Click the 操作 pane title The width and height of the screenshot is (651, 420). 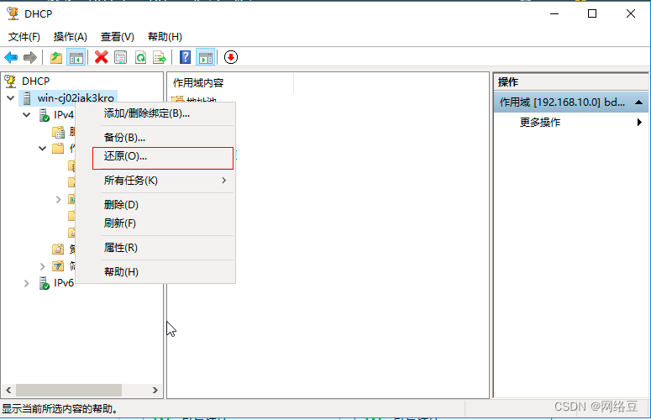pos(508,82)
